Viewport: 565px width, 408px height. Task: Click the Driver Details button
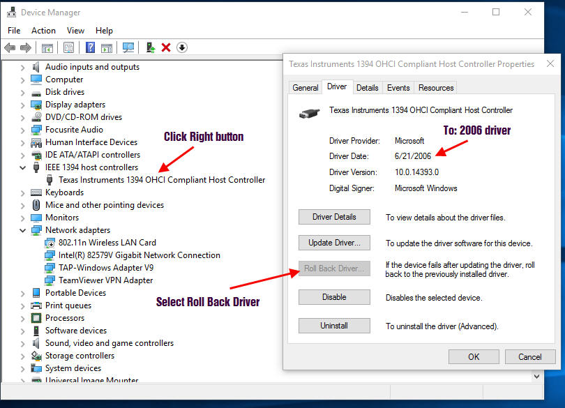click(x=334, y=217)
